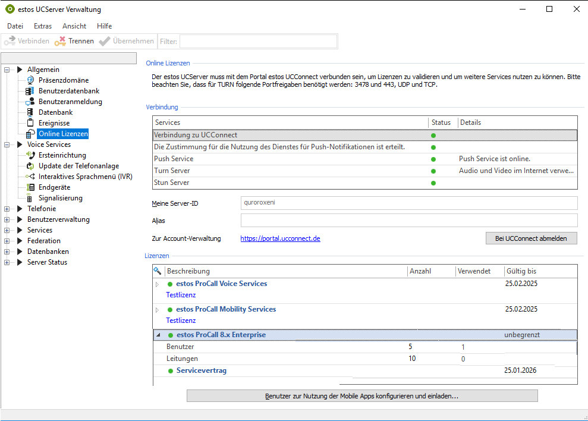Click the Trennen toolbar button
Viewport: 588px width, 421px height.
74,41
